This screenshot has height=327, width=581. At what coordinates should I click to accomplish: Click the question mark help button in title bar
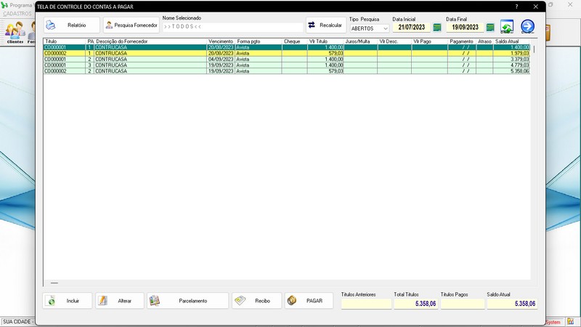[x=516, y=7]
